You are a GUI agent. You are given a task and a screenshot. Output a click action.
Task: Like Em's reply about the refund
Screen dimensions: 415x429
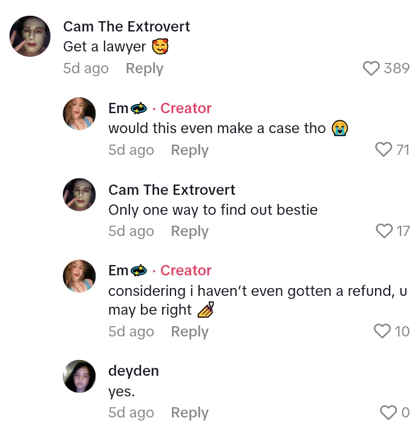pos(382,331)
